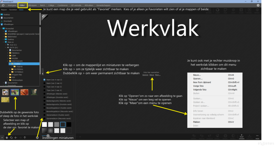Pick the white thumbnail background swatch

(44, 125)
